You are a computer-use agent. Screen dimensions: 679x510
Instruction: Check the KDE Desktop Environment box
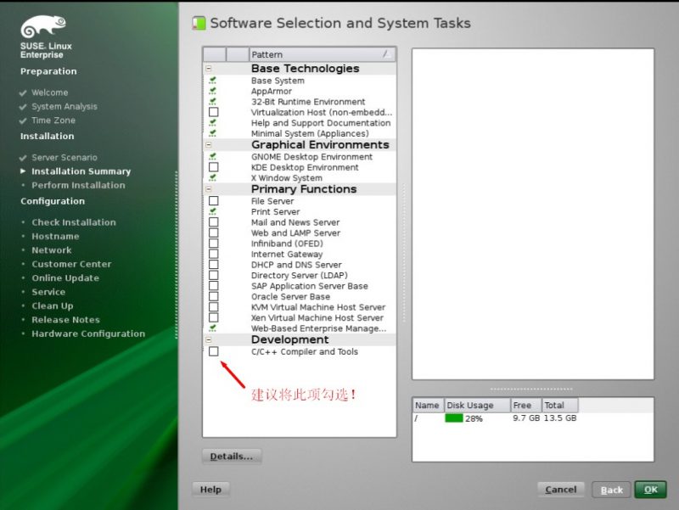[213, 168]
